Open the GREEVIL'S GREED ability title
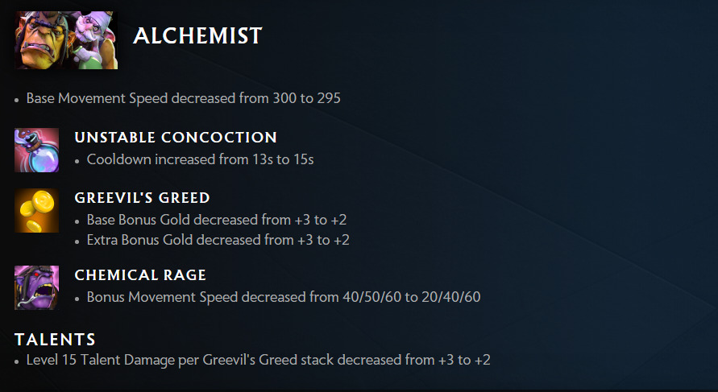The height and width of the screenshot is (392, 718). pos(142,198)
